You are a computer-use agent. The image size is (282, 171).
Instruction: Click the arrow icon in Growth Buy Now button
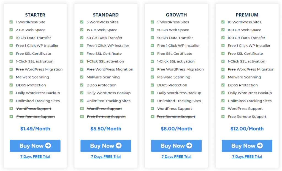(189, 145)
